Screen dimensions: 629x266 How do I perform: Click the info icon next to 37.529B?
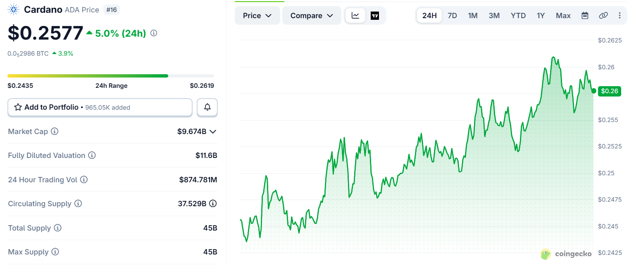point(213,203)
